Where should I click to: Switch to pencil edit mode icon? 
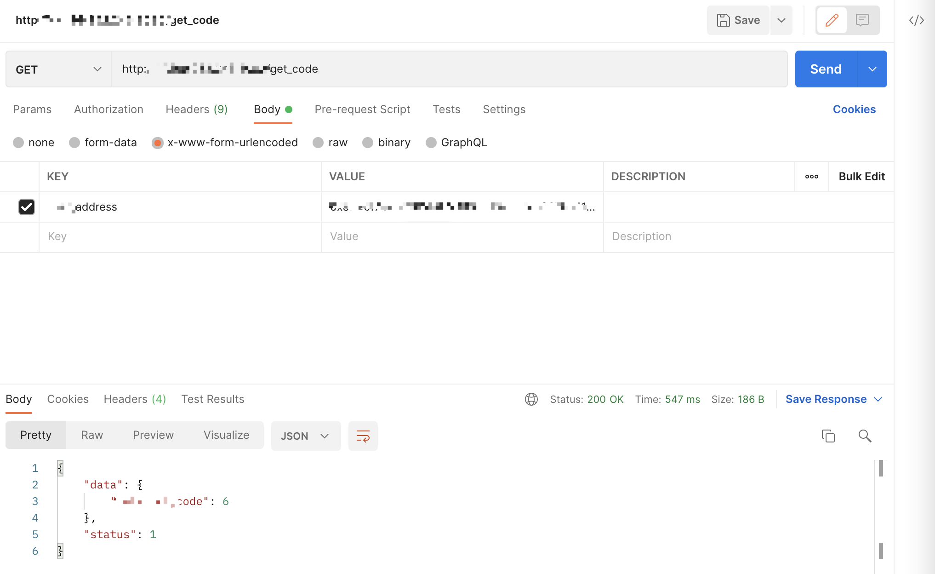[x=832, y=20]
